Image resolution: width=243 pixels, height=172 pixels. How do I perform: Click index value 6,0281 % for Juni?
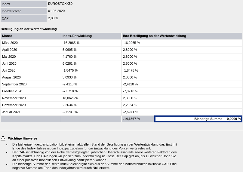69,63
